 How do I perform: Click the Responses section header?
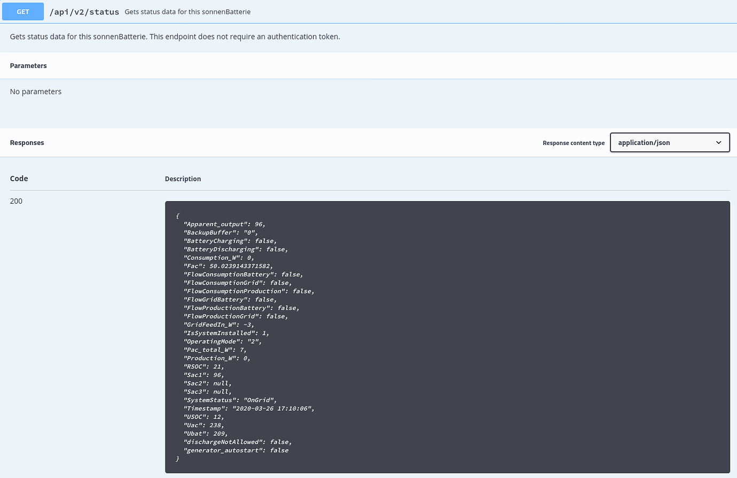click(27, 142)
